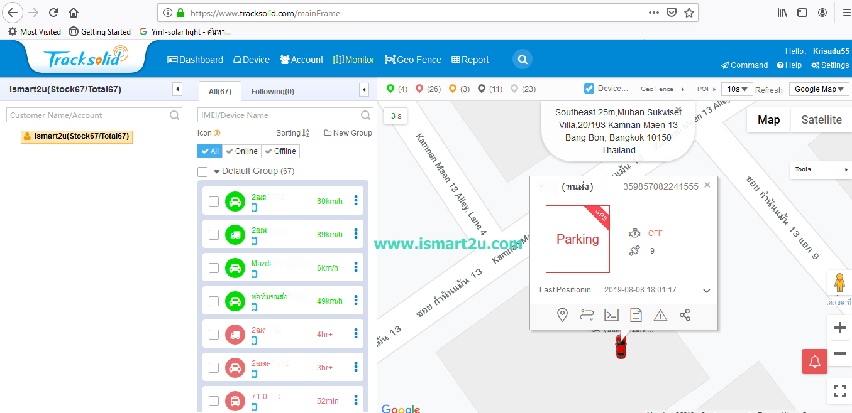The image size is (852, 413).
Task: Click red truck icon of 4hr+ device
Action: coord(235,335)
